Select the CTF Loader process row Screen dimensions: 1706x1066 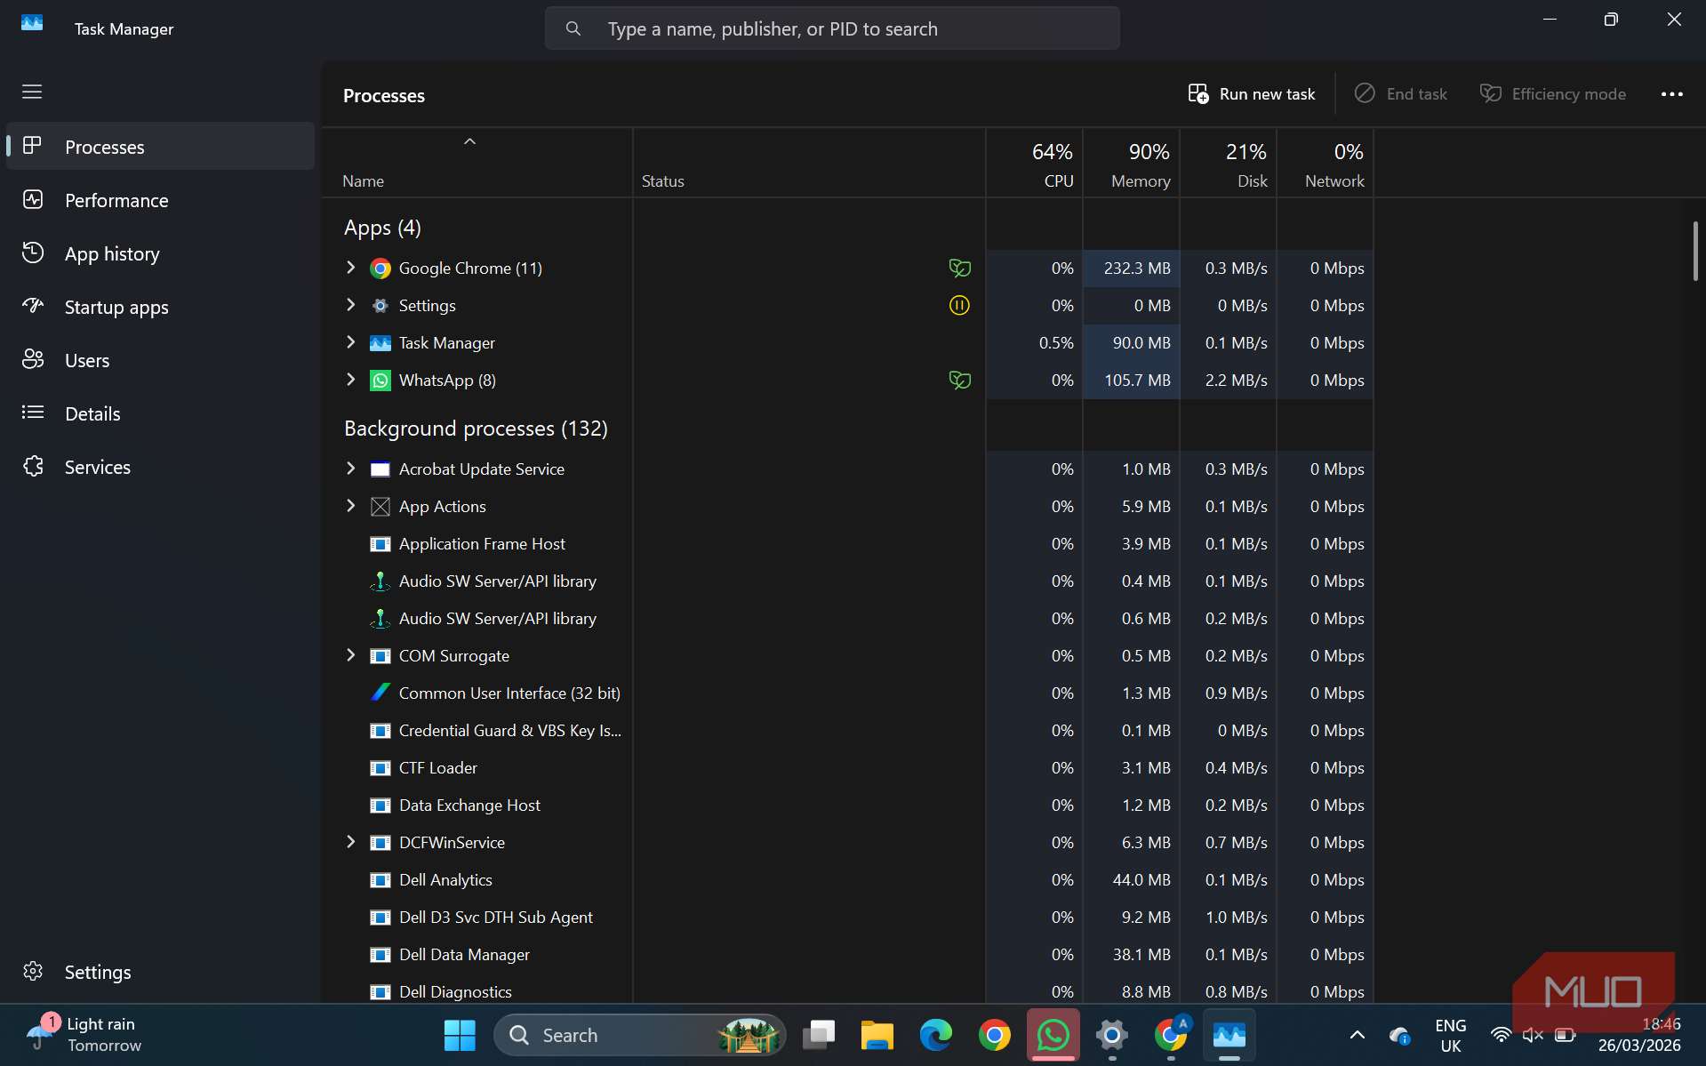846,767
